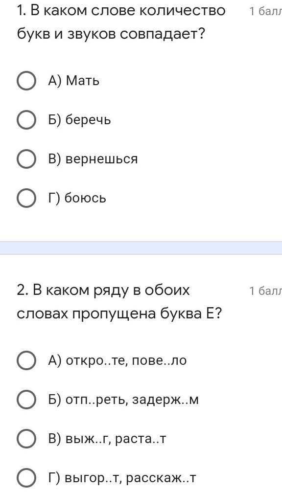Click the text 'откро..те, пове..ло'

[126, 360]
